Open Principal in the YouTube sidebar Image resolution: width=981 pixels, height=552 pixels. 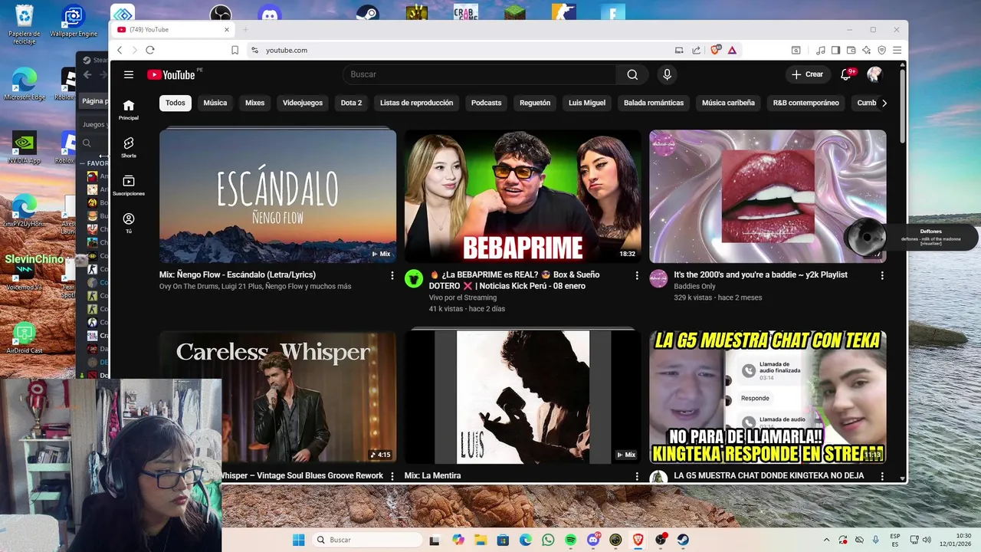click(x=129, y=110)
